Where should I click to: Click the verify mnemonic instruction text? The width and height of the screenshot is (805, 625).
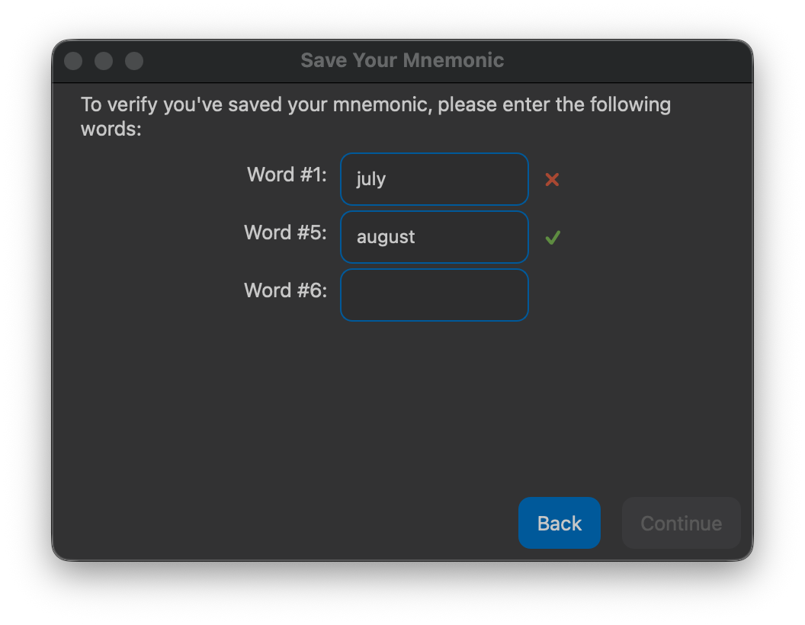click(x=376, y=104)
